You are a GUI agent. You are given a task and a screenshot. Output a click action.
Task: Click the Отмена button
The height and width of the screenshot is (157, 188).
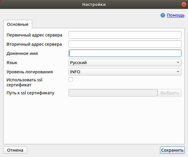[15, 150]
